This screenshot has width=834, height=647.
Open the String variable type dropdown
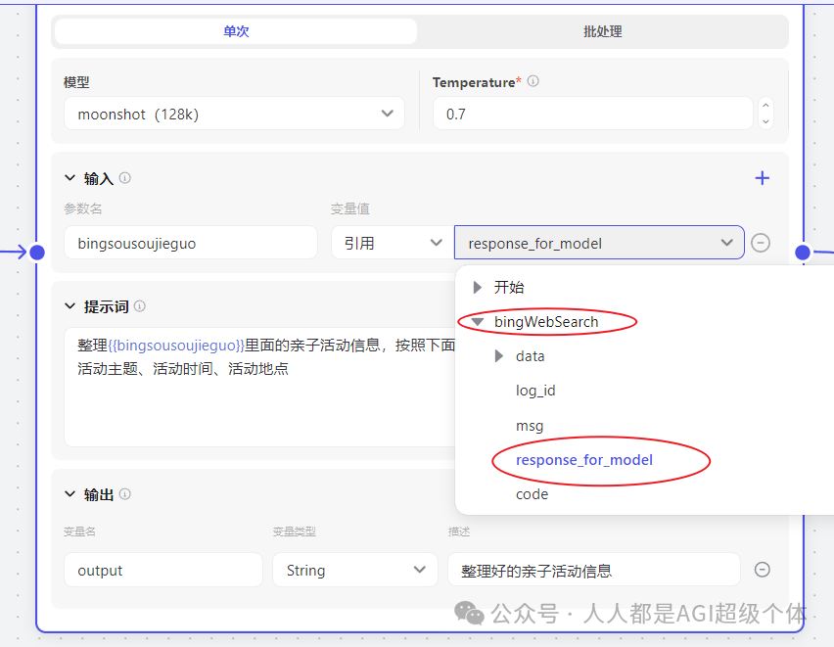click(x=355, y=570)
